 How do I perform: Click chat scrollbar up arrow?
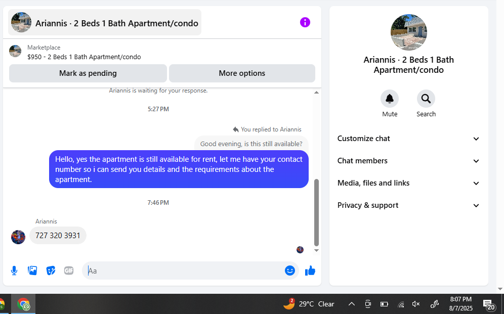(316, 93)
